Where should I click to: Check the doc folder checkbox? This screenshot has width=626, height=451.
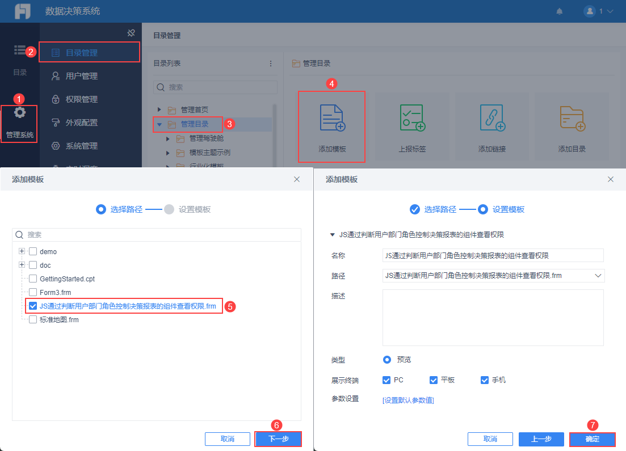[33, 265]
